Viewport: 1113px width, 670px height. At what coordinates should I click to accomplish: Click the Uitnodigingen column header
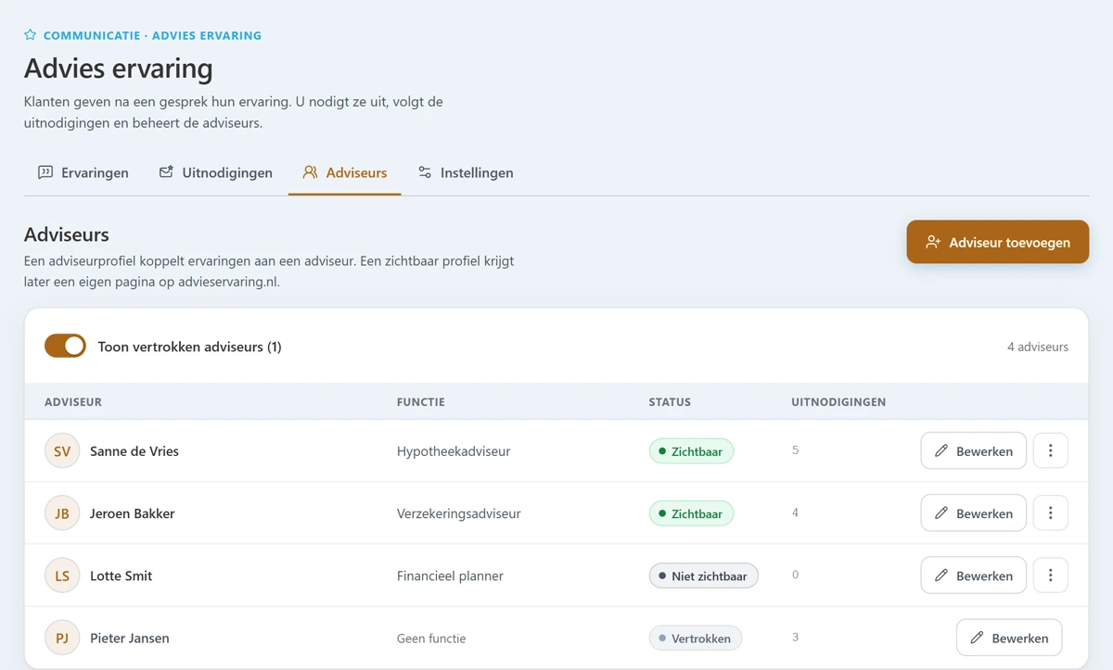838,402
